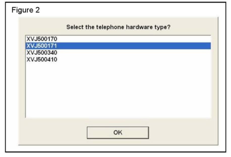Click the highlighted XVJ500171 entry

(42, 46)
